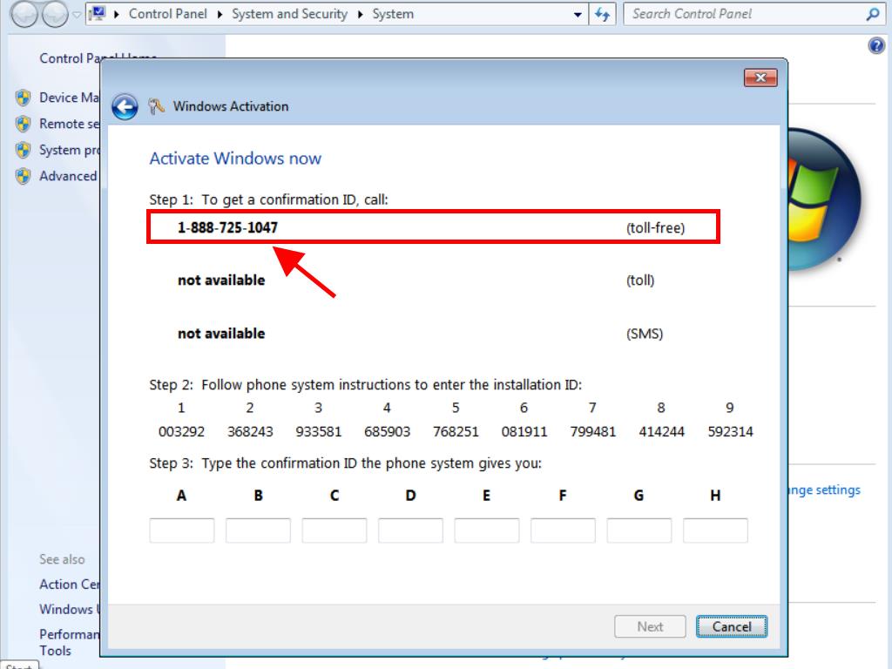Click confirmation ID field D
This screenshot has height=669, width=892.
(x=410, y=530)
